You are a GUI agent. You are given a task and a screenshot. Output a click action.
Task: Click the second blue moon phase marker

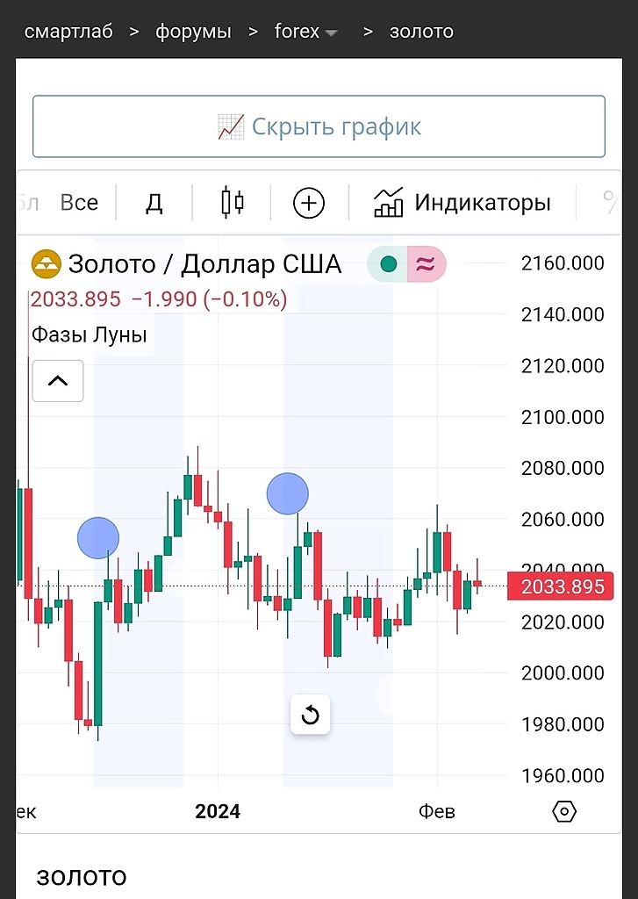[x=288, y=493]
